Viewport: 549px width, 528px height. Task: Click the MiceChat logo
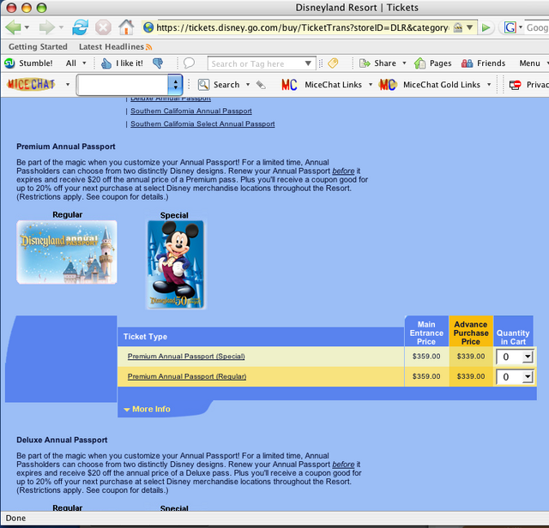(x=31, y=84)
